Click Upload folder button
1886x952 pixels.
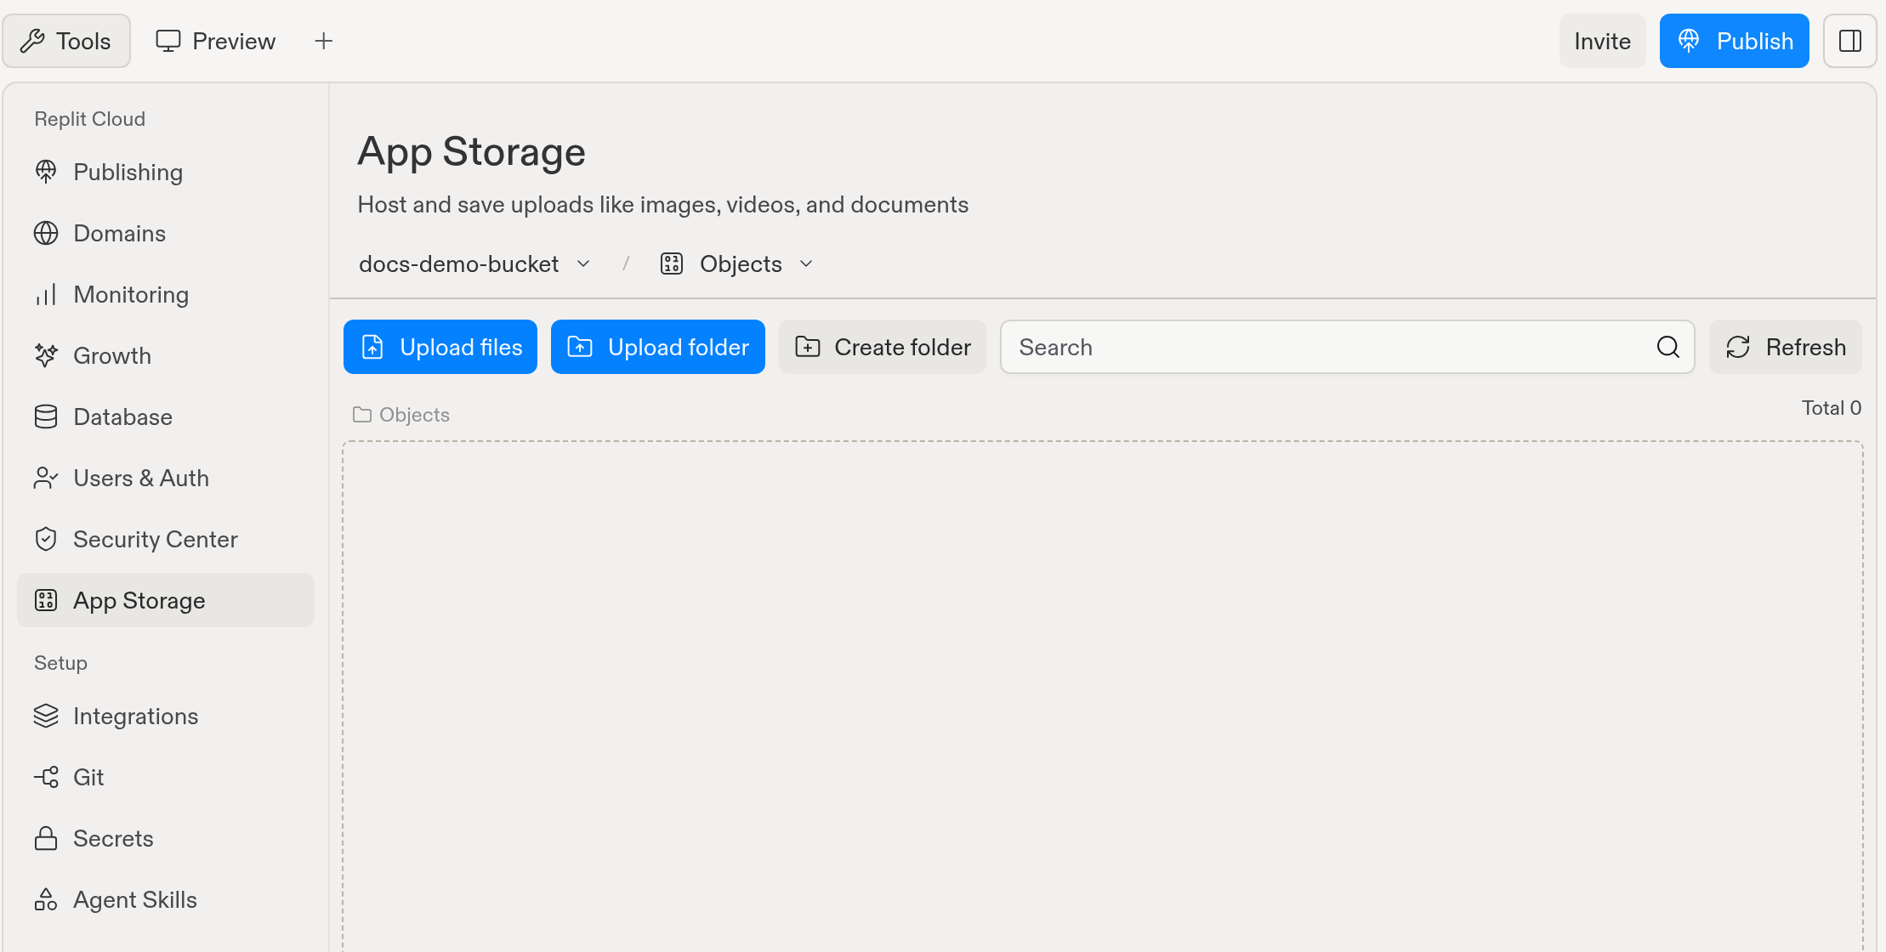(658, 347)
